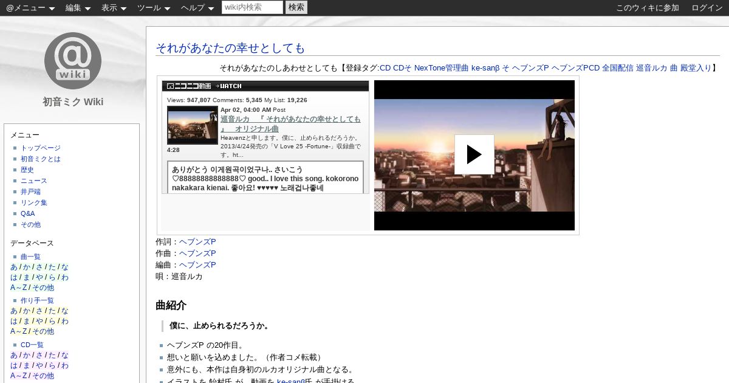Play the embedded video
Screen dimensions: 729x383
pos(474,154)
